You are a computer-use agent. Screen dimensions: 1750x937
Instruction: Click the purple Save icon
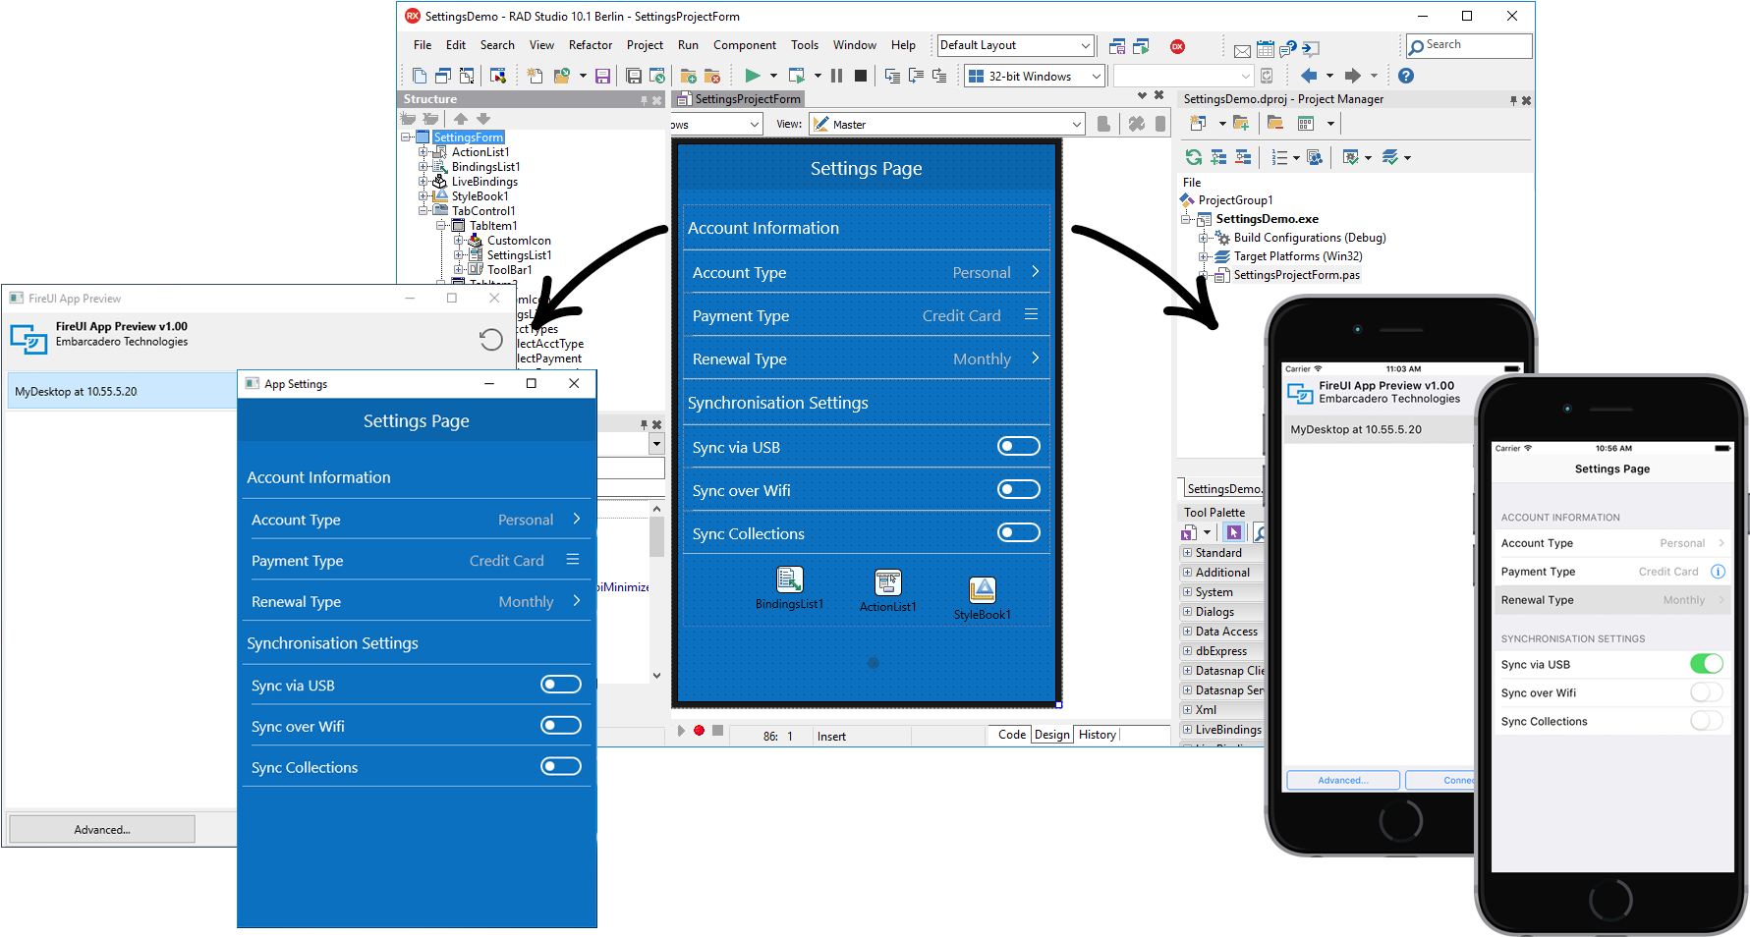[602, 76]
